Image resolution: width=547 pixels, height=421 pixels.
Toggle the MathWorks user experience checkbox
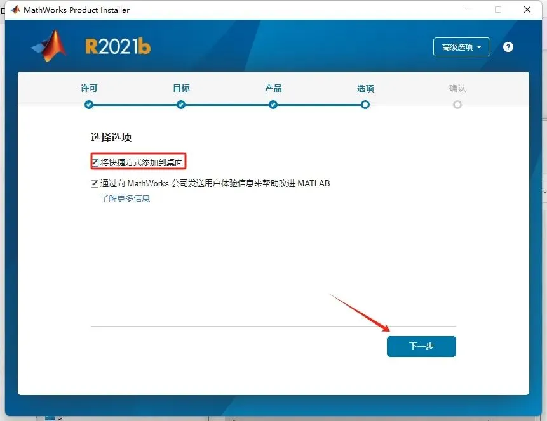pyautogui.click(x=95, y=183)
